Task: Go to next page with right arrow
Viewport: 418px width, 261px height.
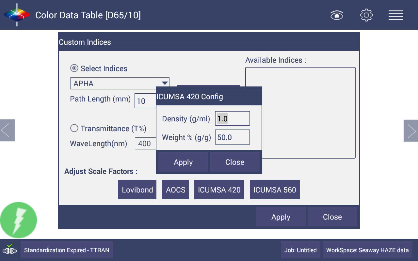Action: click(x=410, y=130)
